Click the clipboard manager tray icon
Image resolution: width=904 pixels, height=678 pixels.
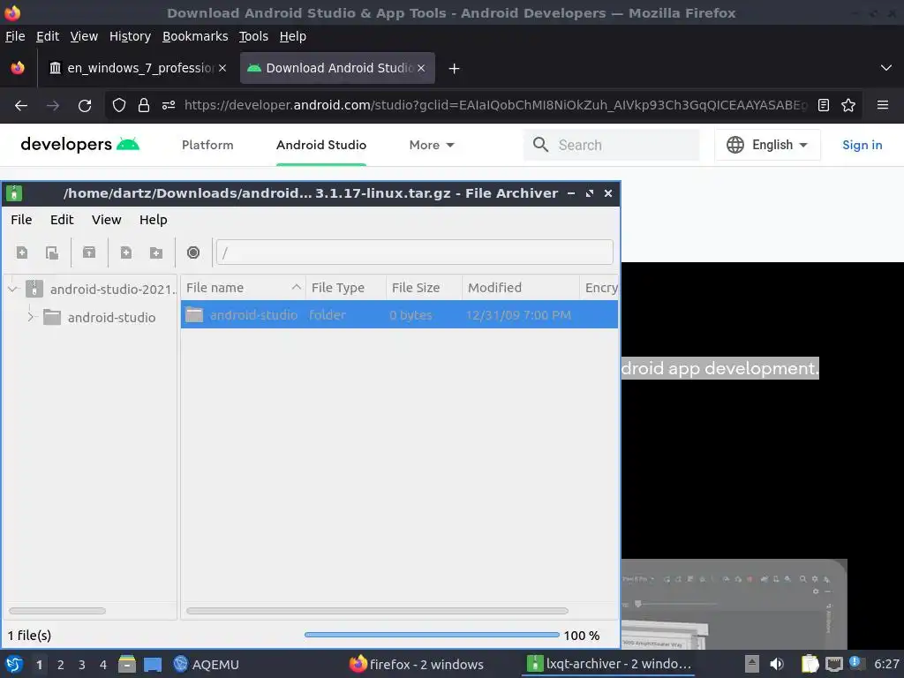pos(810,664)
